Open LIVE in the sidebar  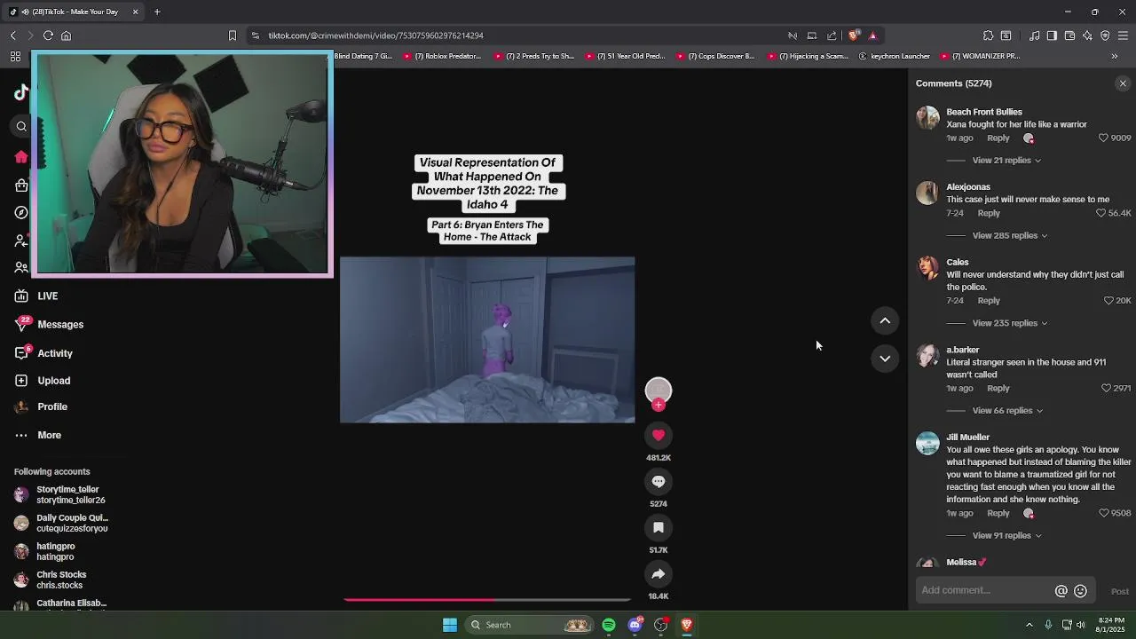[x=35, y=296]
